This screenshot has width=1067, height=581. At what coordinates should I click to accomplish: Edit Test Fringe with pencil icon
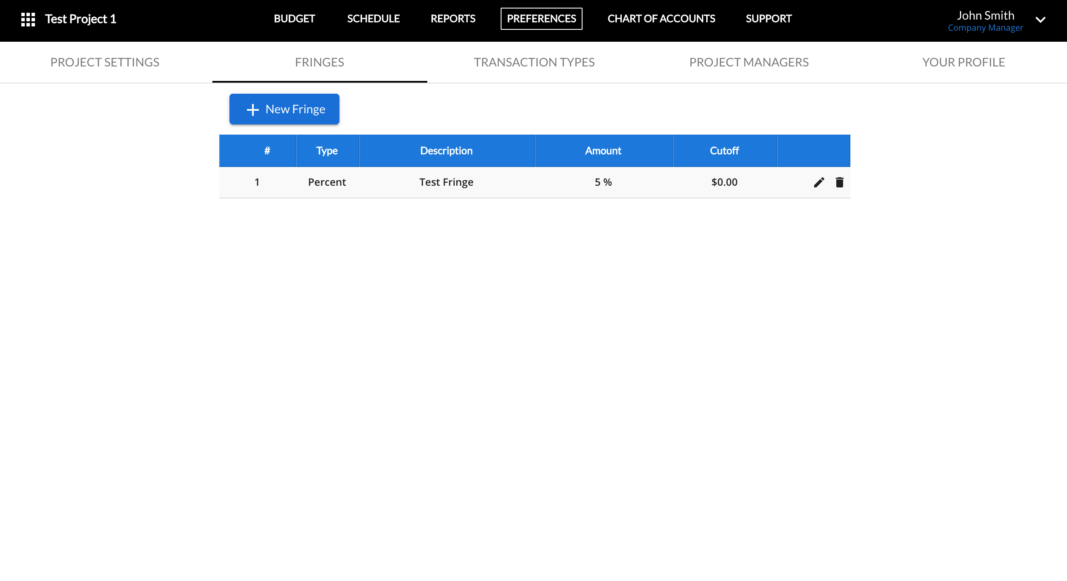coord(819,182)
